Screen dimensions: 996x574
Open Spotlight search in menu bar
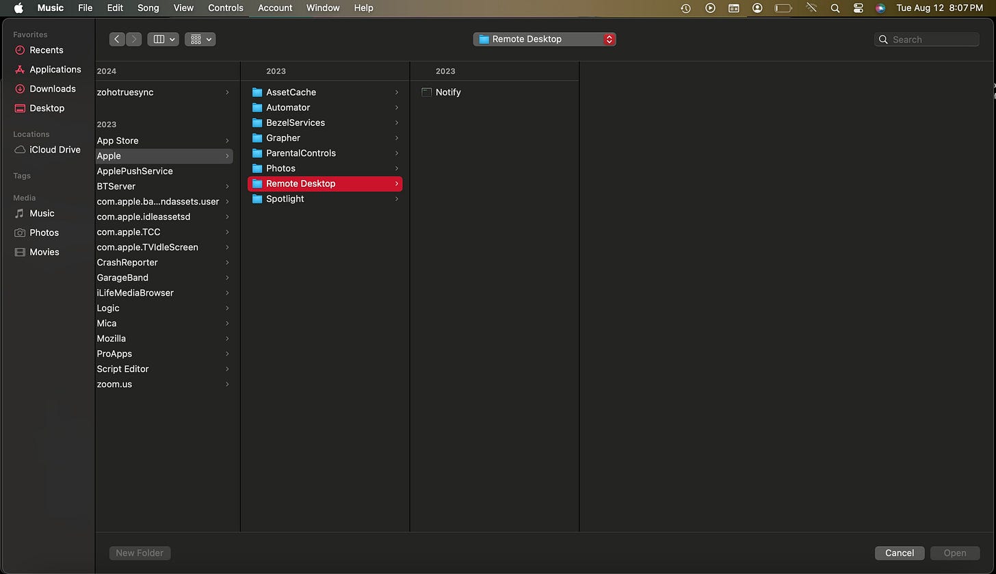click(835, 8)
